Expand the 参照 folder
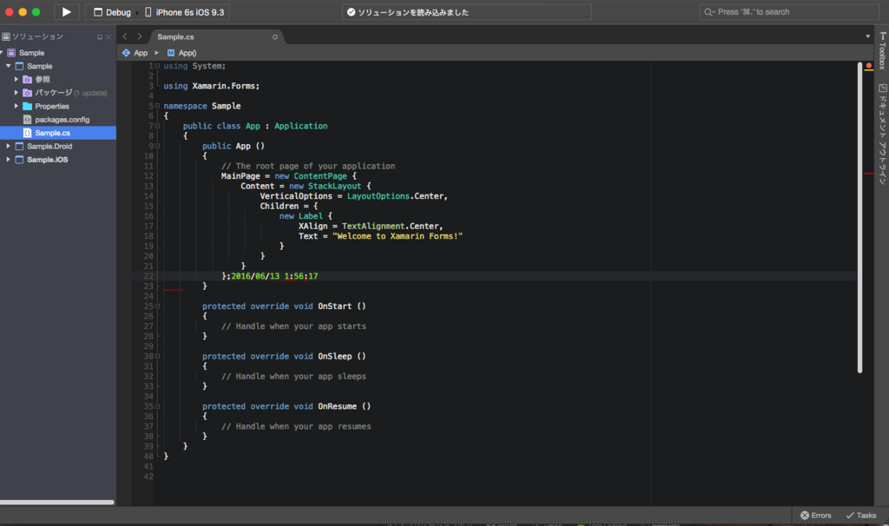 16,79
